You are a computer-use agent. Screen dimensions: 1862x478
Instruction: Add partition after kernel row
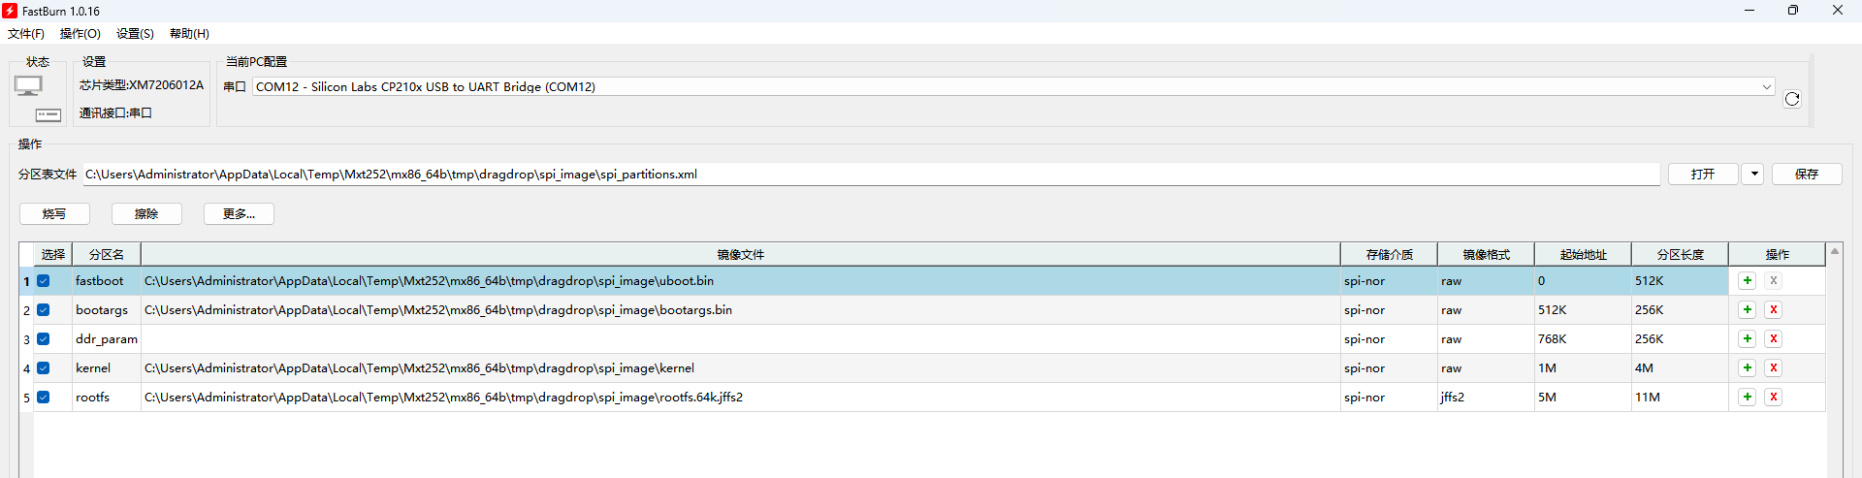[x=1748, y=368]
